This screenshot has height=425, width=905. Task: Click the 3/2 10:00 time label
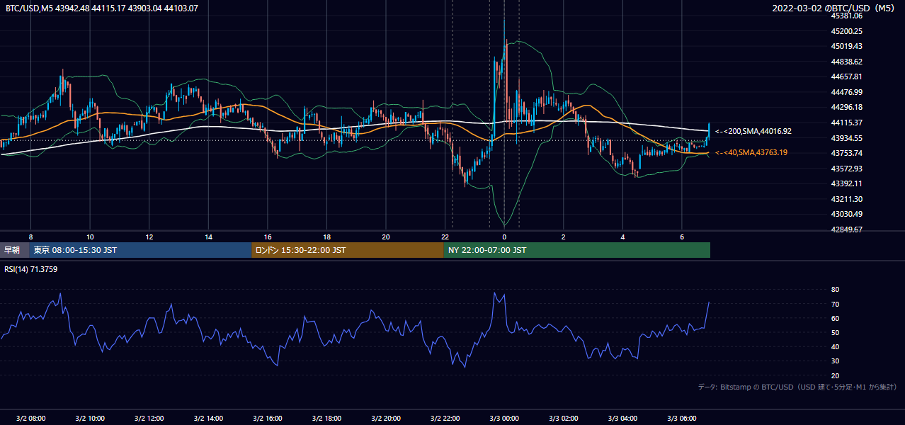[90, 418]
